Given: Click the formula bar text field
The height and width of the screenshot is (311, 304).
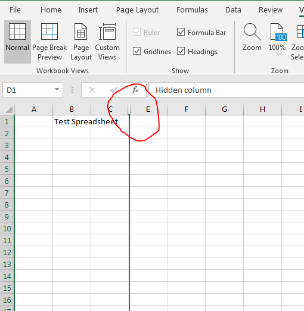Looking at the screenshot, I should pos(227,90).
